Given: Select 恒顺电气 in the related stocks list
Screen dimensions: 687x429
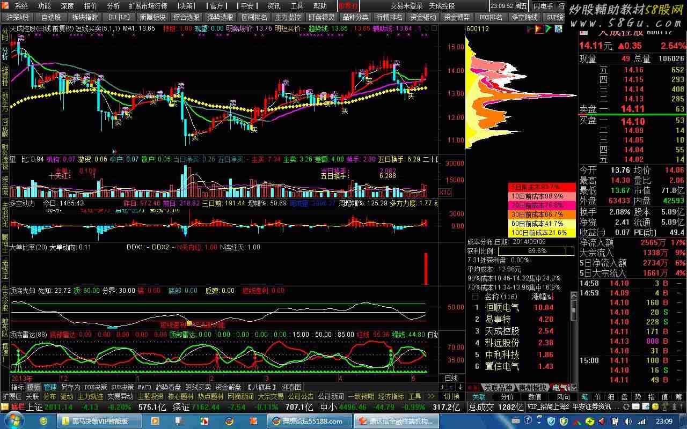Looking at the screenshot, I should coord(502,308).
